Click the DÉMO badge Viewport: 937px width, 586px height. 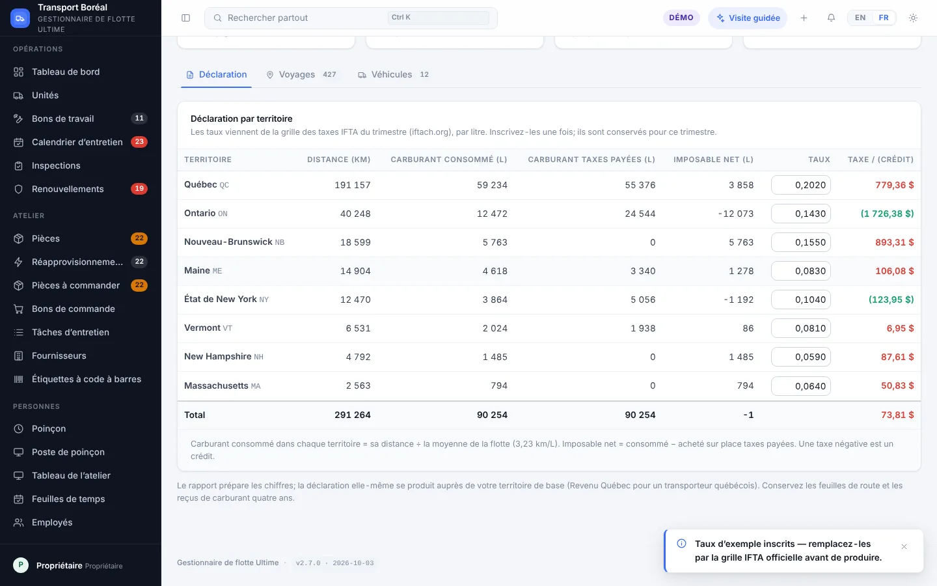click(x=681, y=18)
